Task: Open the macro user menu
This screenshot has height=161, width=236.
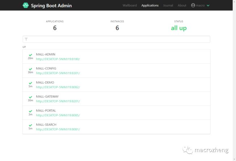Action: pyautogui.click(x=200, y=5)
